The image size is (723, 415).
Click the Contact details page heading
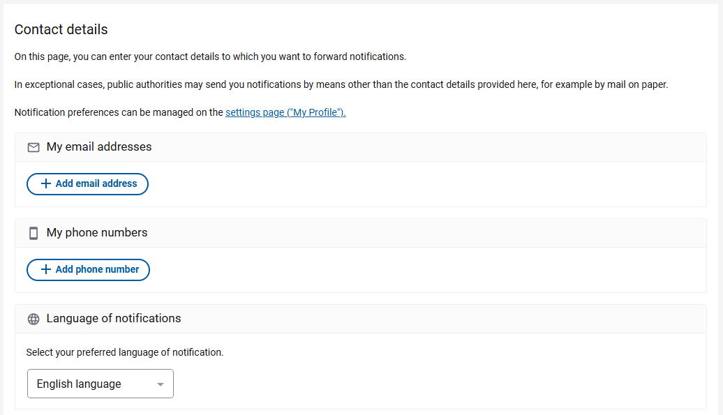point(61,29)
